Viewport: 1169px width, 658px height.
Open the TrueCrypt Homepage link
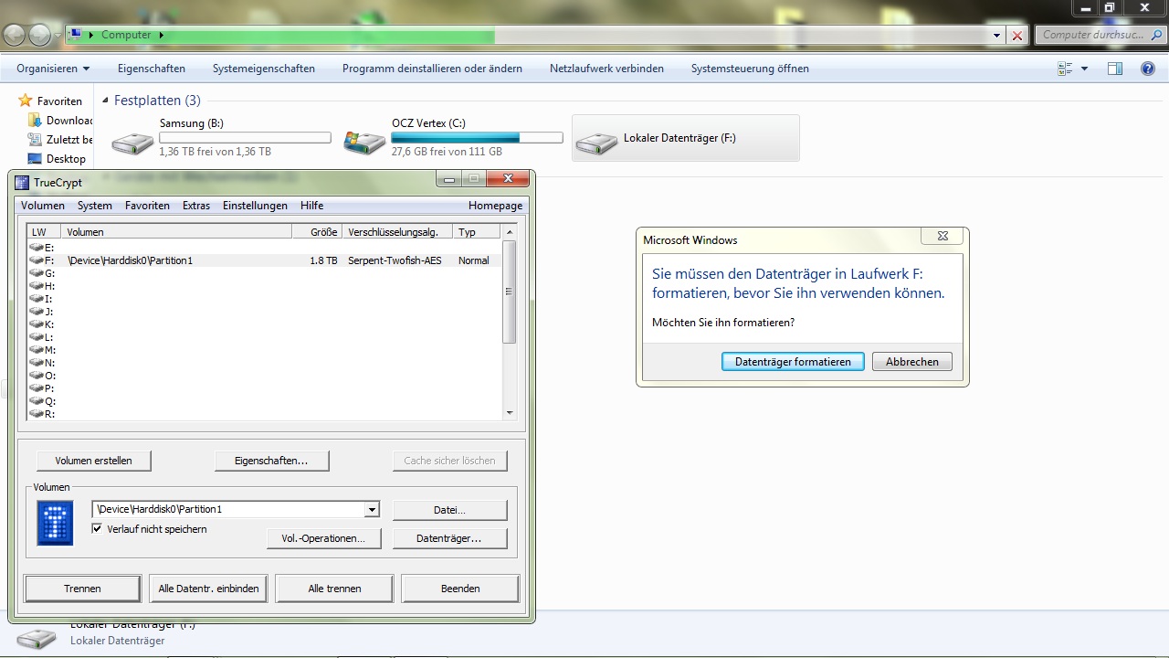point(495,206)
